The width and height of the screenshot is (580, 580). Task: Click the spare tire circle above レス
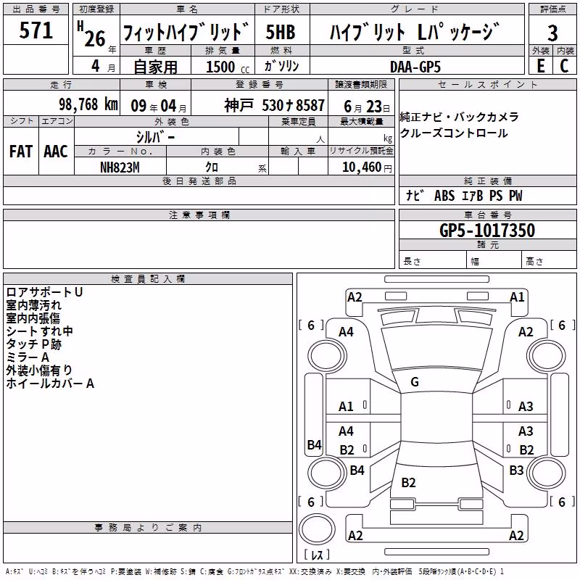pos(317,529)
